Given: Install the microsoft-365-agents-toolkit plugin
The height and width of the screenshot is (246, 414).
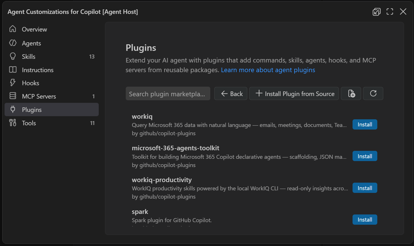Looking at the screenshot, I should point(365,156).
